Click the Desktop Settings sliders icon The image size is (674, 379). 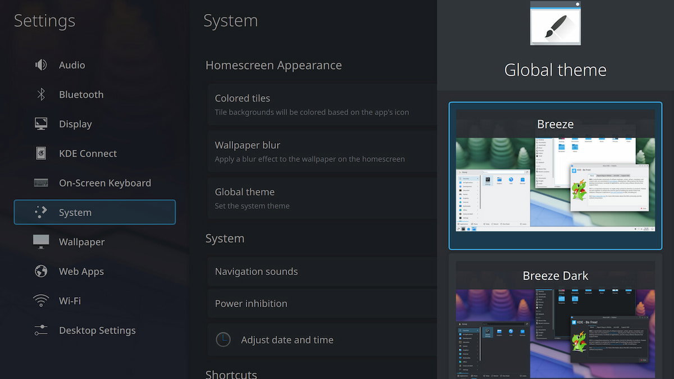[41, 330]
